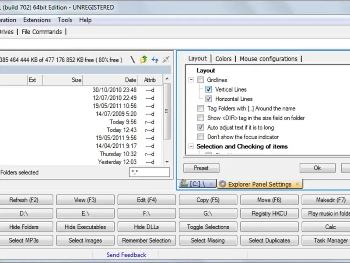Click Select Images button
Screen dimensions: 350x263
85,240
